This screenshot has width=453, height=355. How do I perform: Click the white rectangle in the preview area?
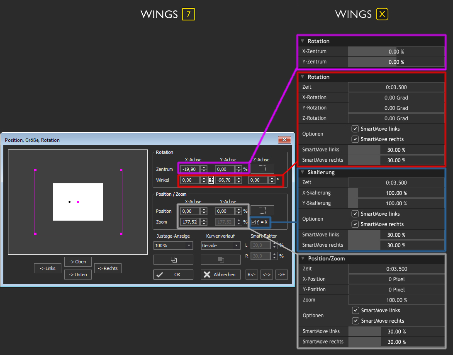click(78, 202)
